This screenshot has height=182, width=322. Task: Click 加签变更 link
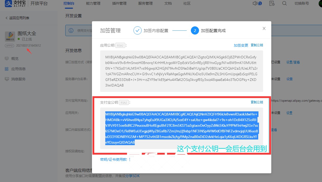click(241, 45)
